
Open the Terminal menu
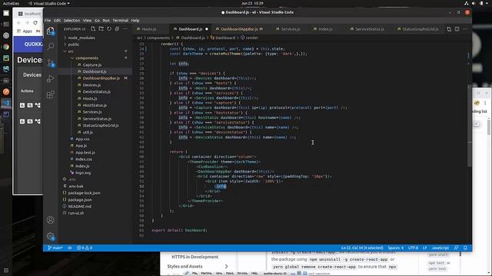coord(121,21)
